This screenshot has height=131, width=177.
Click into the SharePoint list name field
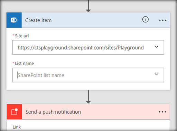tap(88, 75)
